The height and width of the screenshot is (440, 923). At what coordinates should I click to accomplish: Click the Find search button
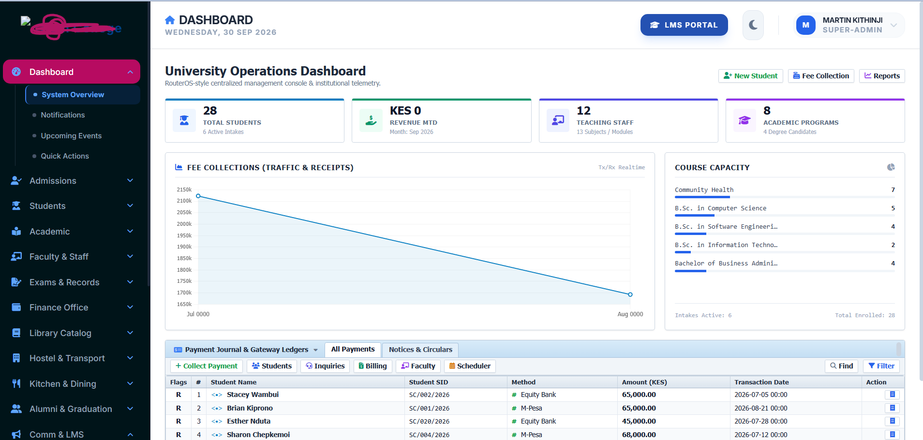tap(842, 366)
